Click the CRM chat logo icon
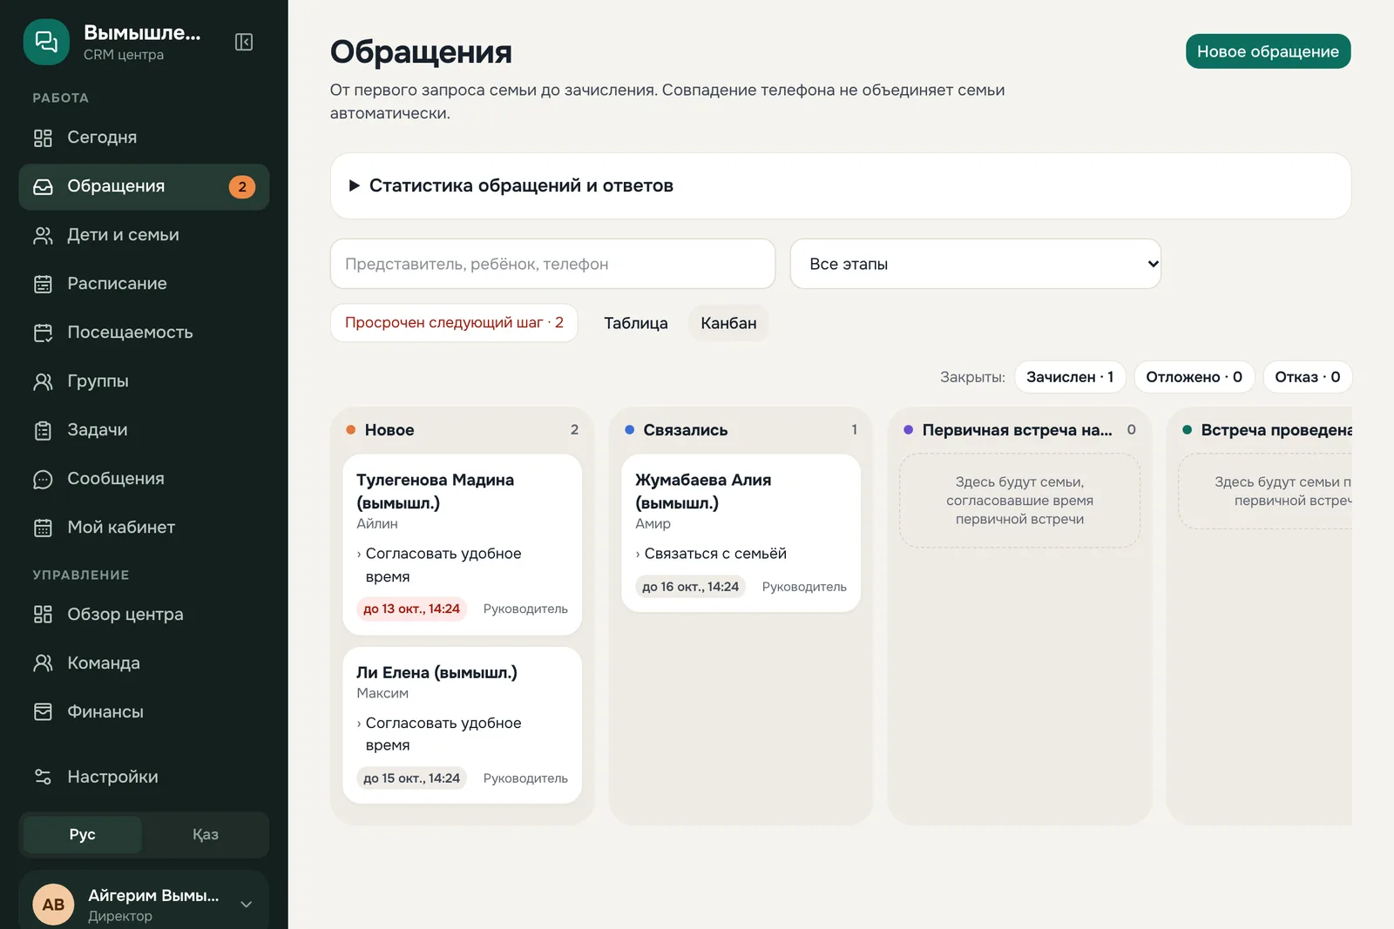1394x929 pixels. [46, 42]
